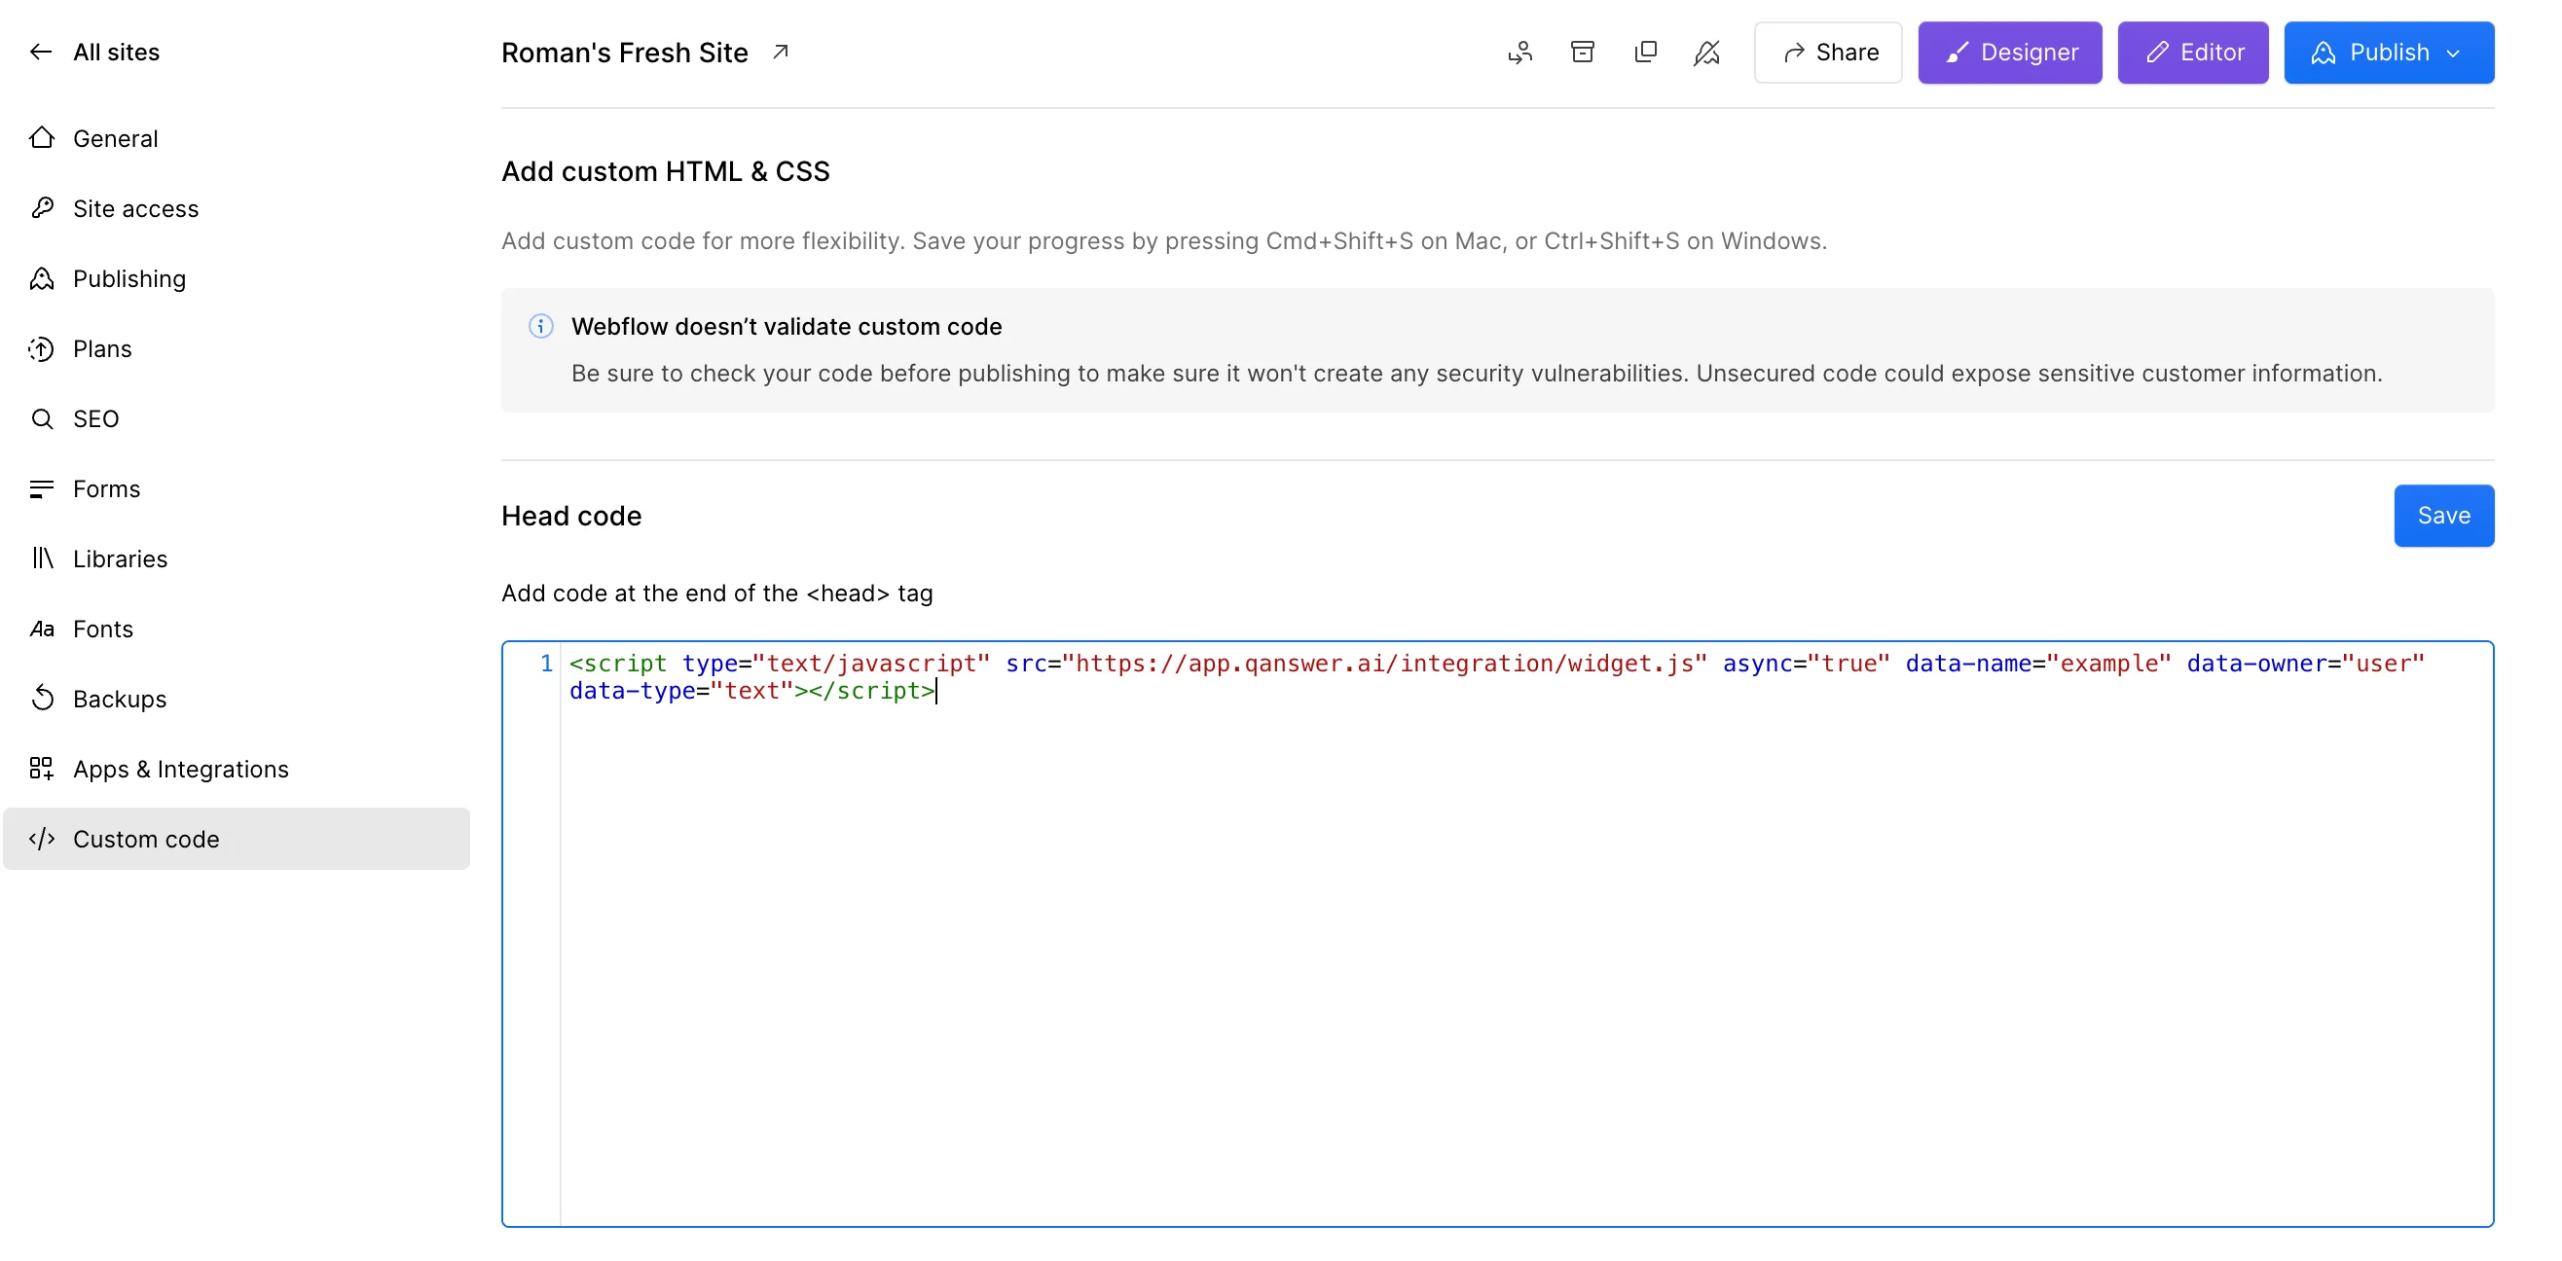Open Fonts settings
This screenshot has height=1261, width=2562.
tap(236, 629)
